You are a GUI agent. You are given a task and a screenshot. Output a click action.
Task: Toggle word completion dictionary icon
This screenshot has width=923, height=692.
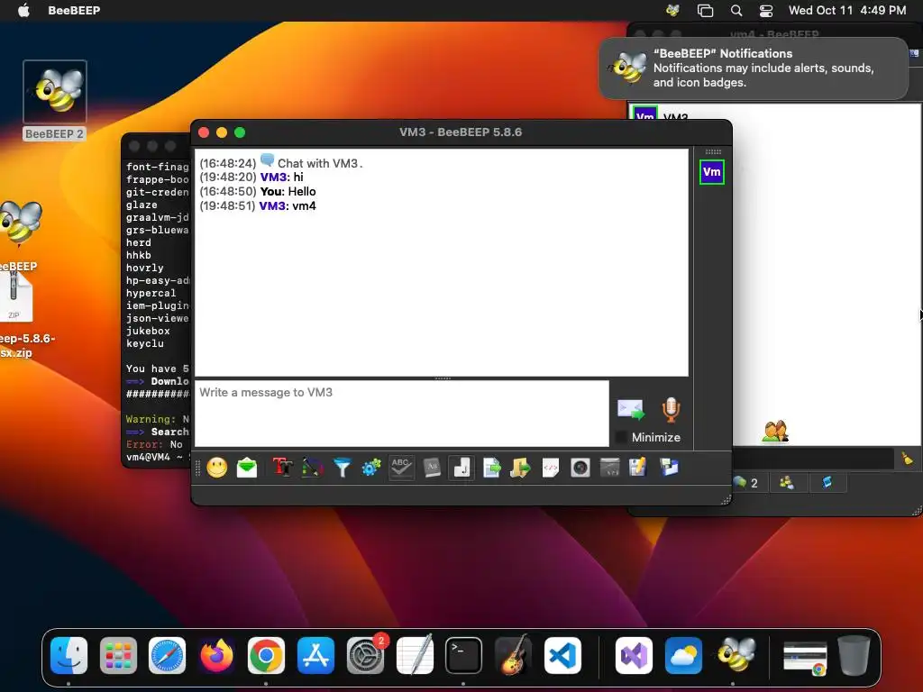[x=432, y=468]
